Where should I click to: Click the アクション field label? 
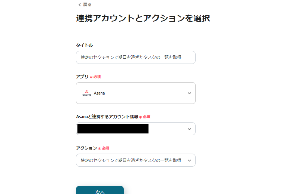pyautogui.click(x=86, y=148)
